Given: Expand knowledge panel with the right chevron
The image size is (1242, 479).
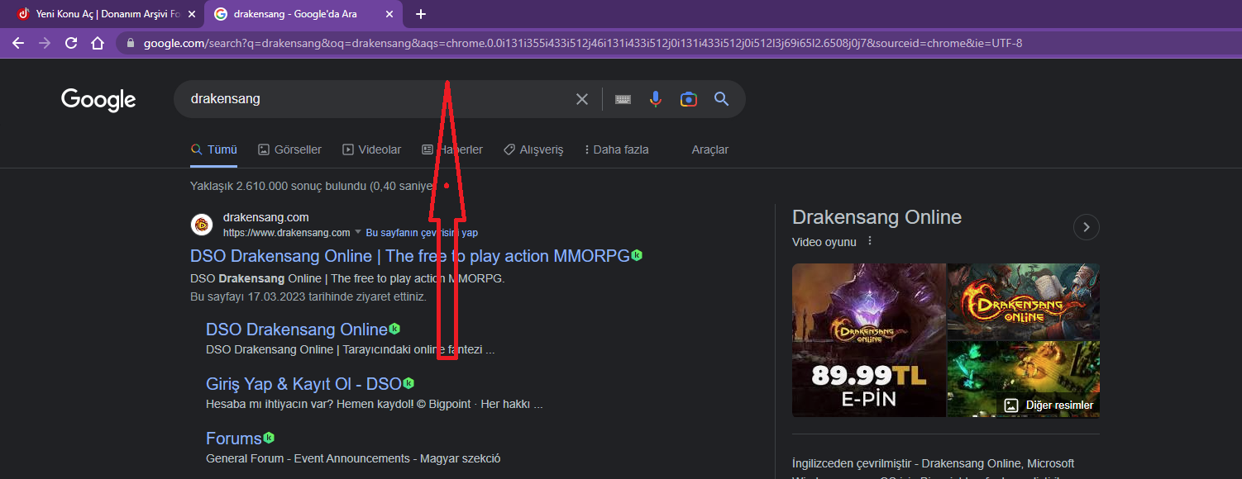Looking at the screenshot, I should pyautogui.click(x=1086, y=227).
